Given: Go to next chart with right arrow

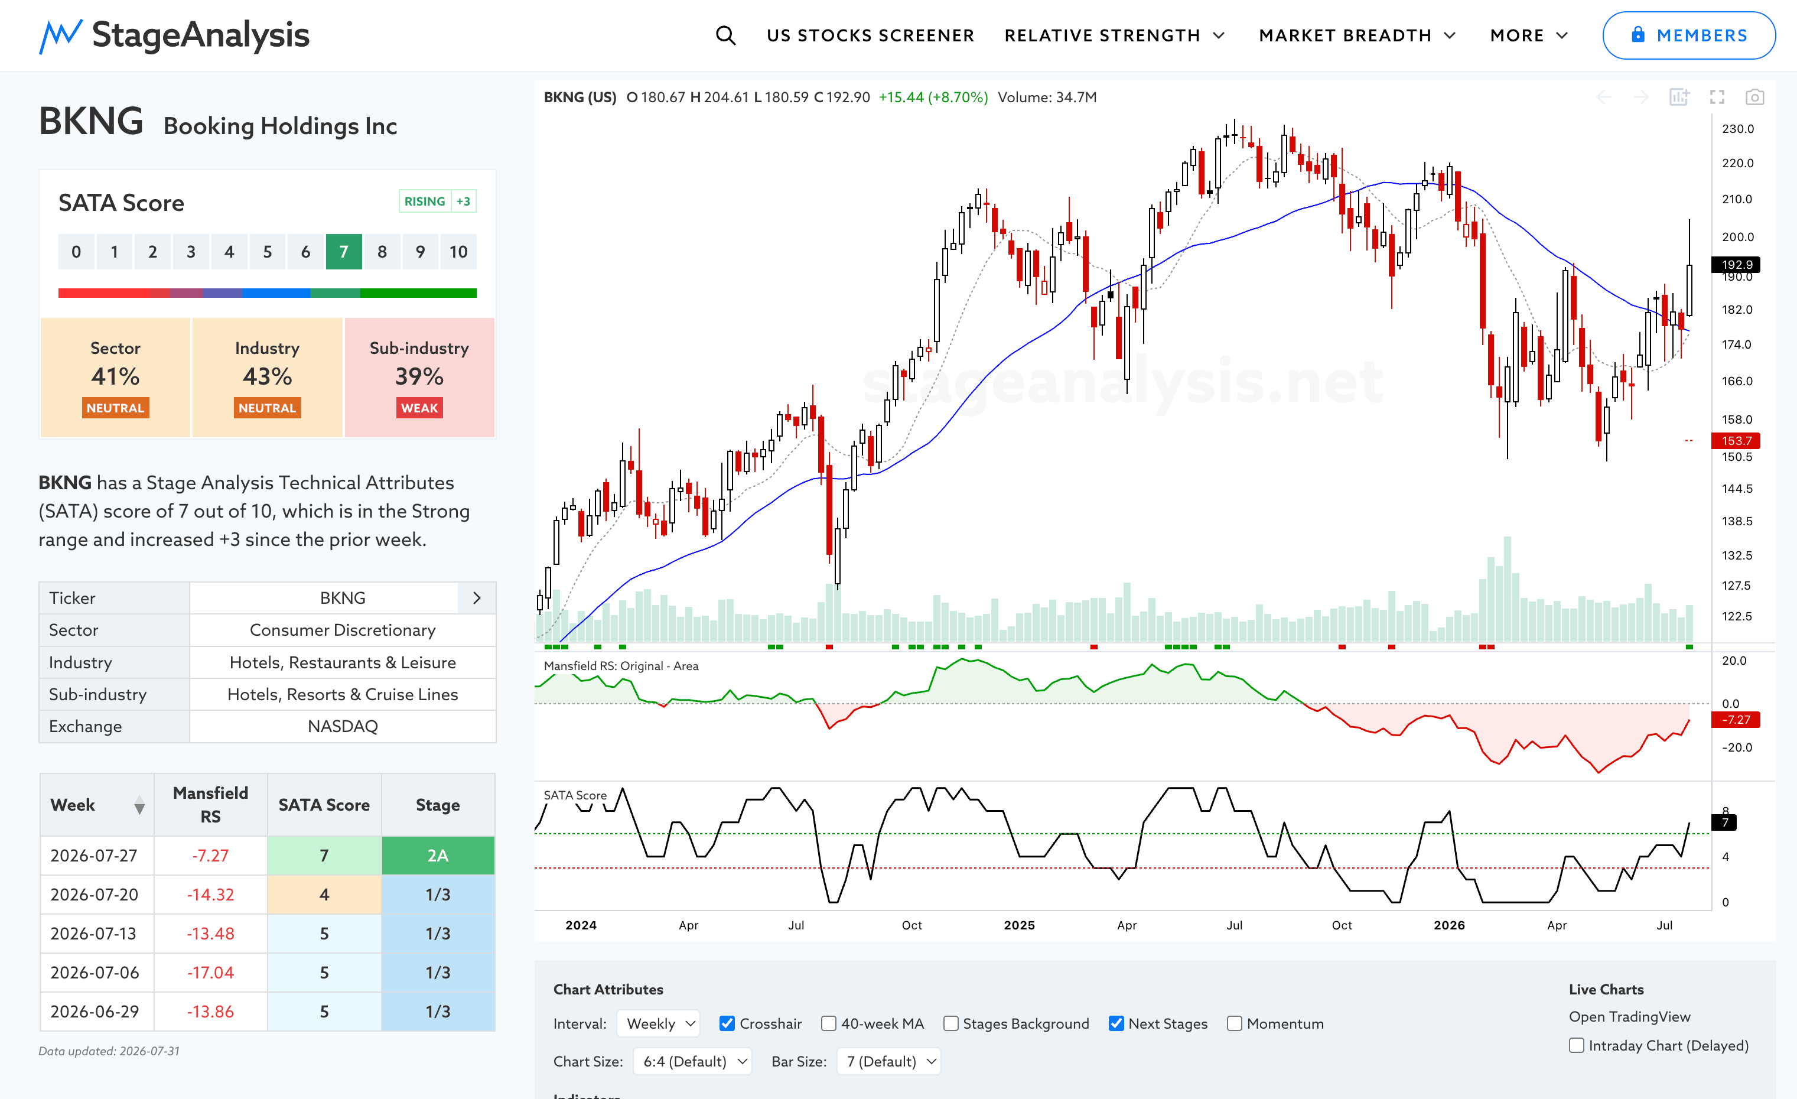Looking at the screenshot, I should click(1641, 97).
